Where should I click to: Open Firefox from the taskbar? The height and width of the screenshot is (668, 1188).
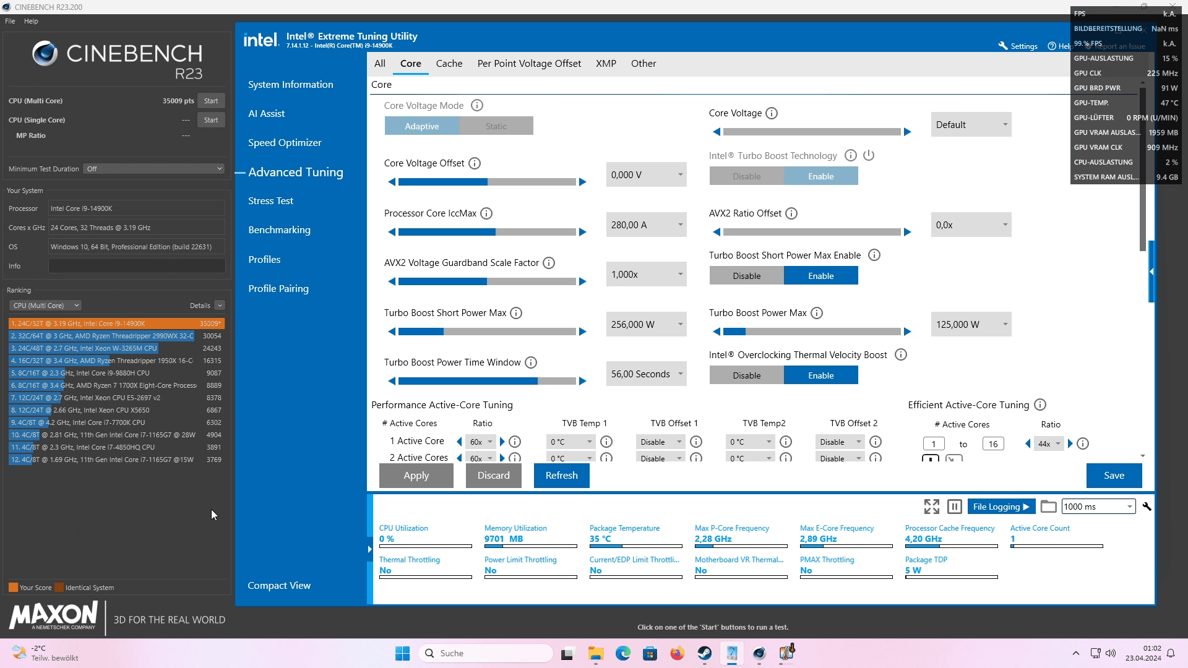coord(677,653)
